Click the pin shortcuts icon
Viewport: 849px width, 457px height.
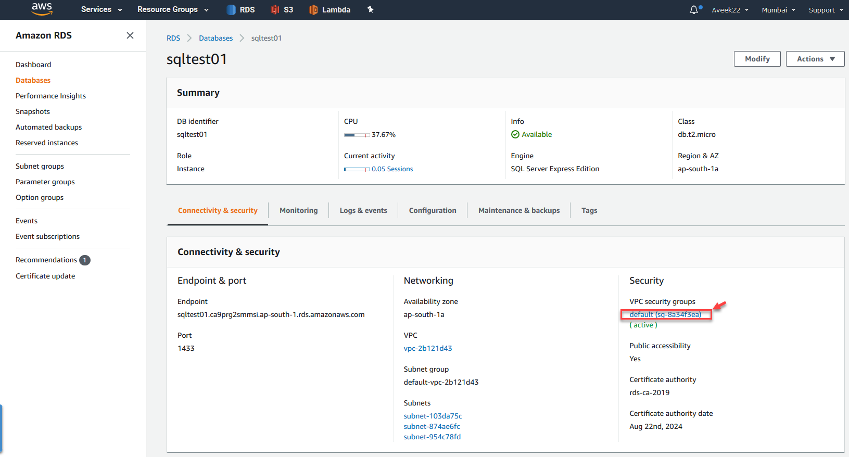pyautogui.click(x=371, y=9)
